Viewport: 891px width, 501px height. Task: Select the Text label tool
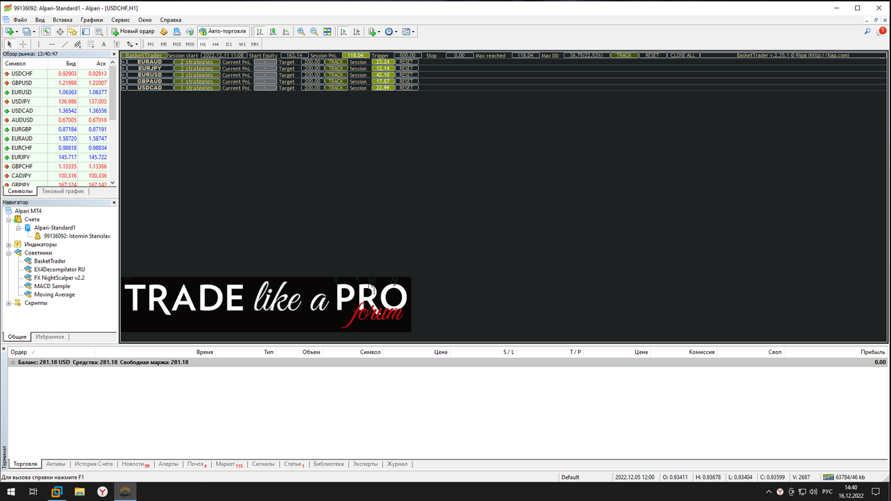pyautogui.click(x=104, y=44)
